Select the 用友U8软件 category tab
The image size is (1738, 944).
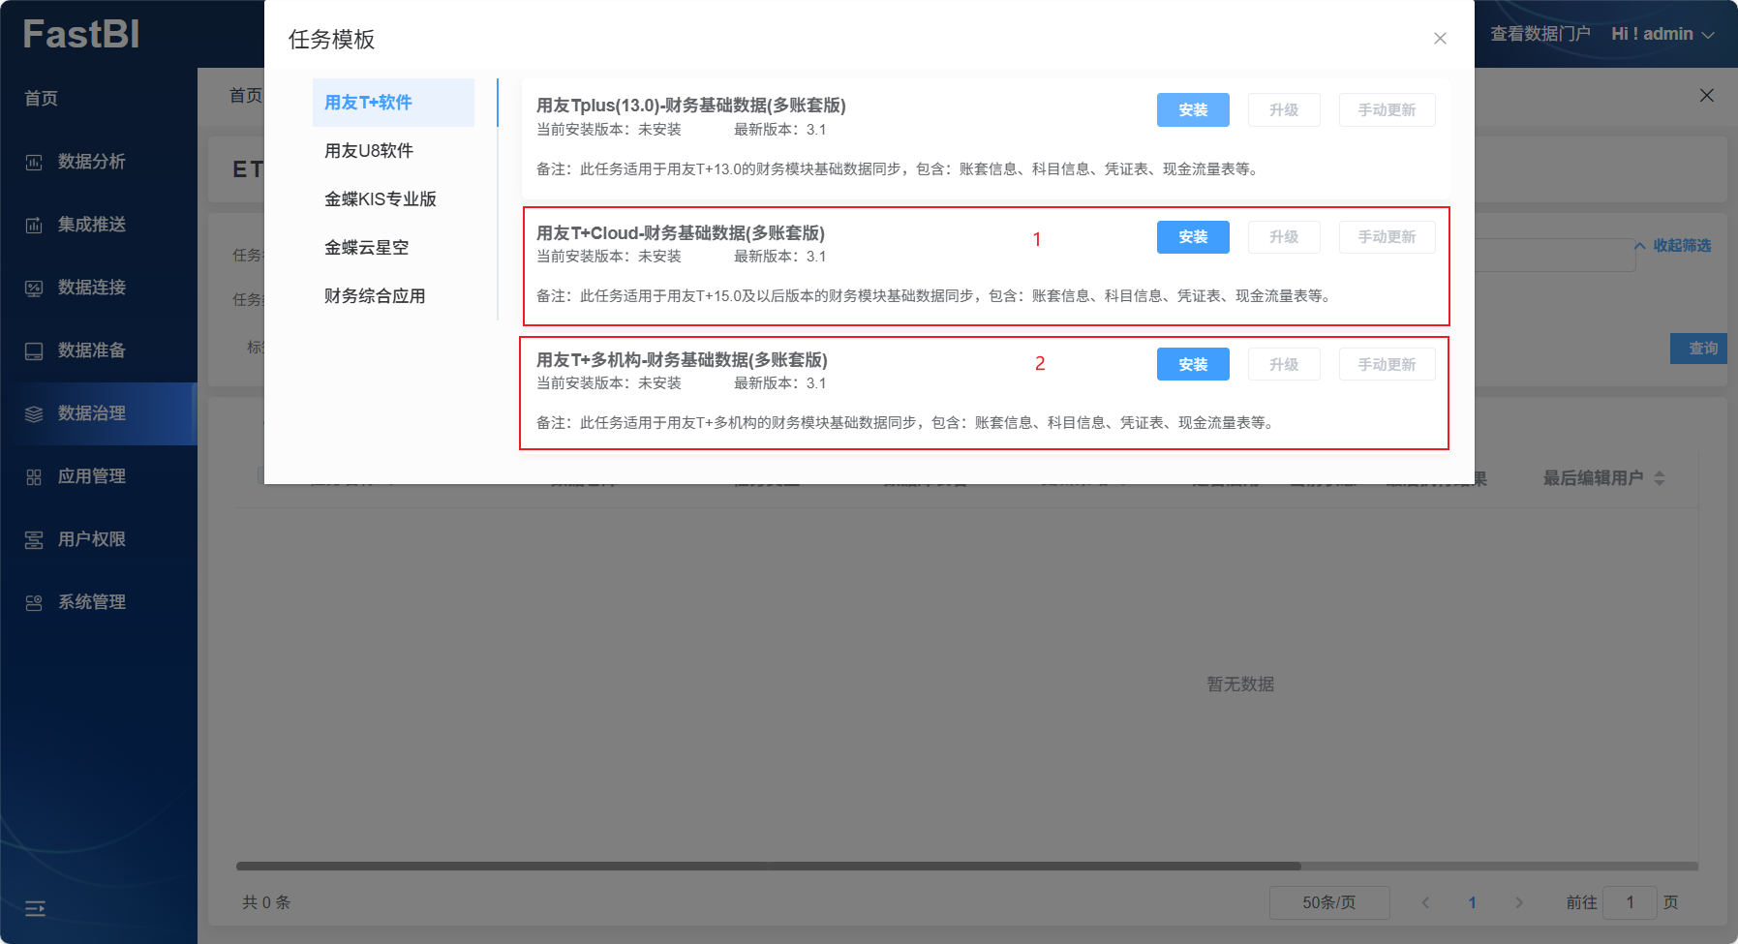[x=369, y=151]
